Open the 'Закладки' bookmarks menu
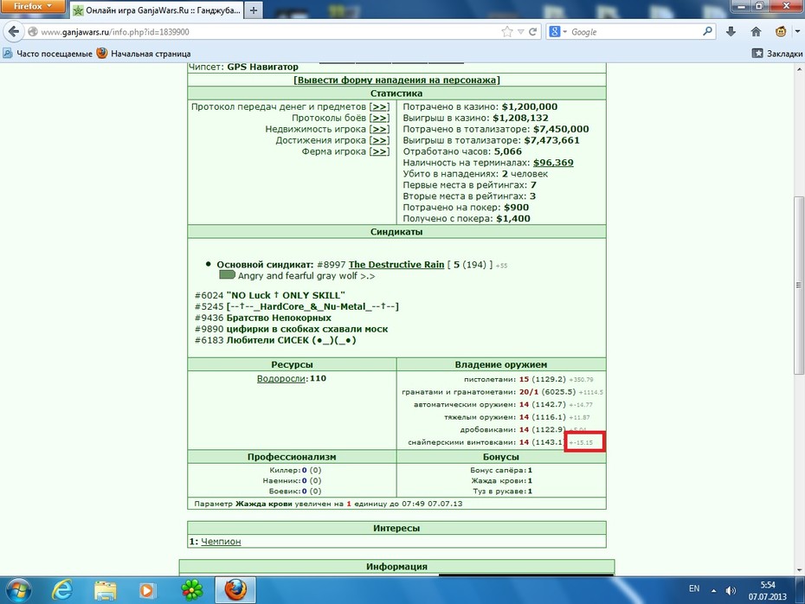805x604 pixels. coord(777,54)
